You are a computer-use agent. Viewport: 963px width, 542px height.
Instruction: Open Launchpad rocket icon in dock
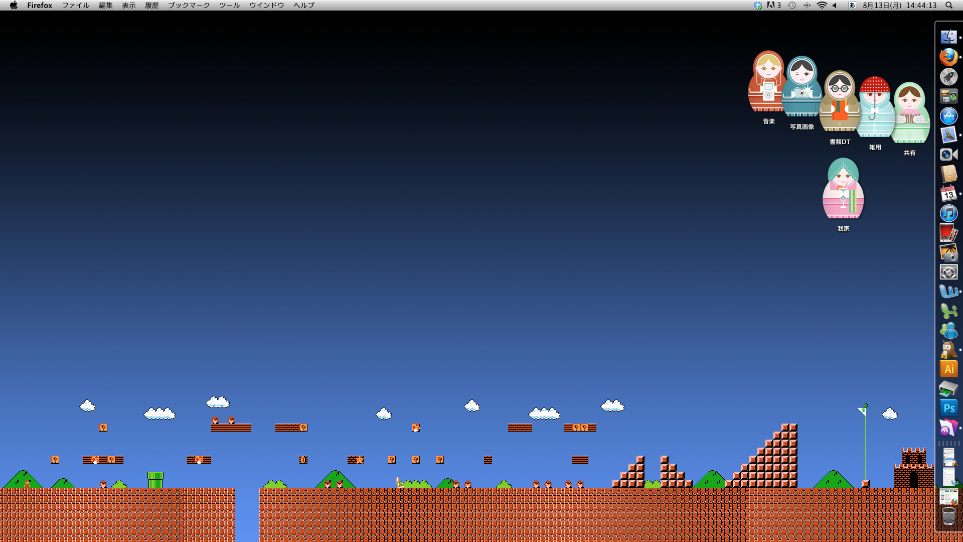coord(948,77)
